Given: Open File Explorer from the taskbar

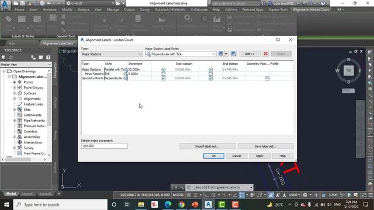Looking at the screenshot, I should [x=141, y=205].
